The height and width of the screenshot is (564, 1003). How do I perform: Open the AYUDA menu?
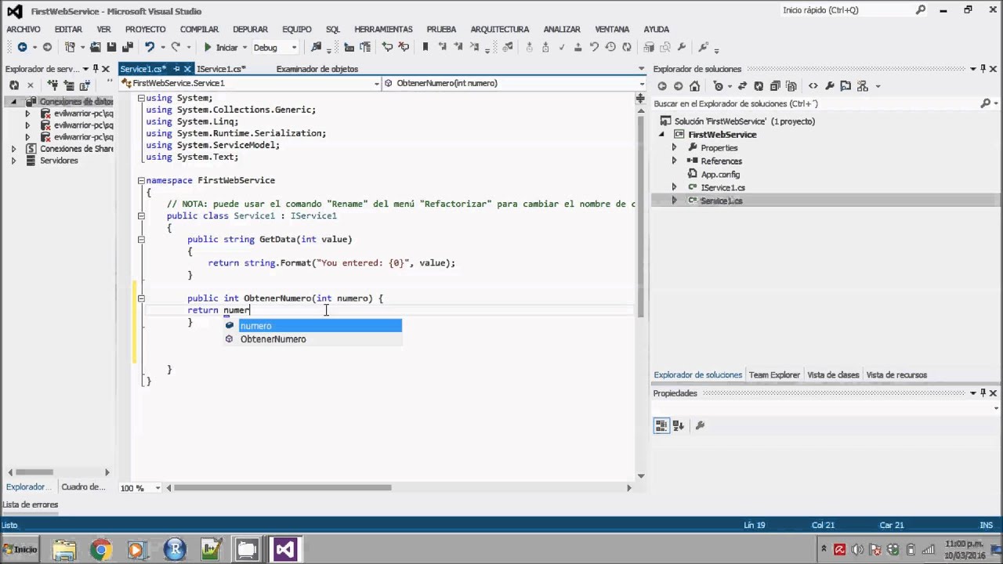656,29
